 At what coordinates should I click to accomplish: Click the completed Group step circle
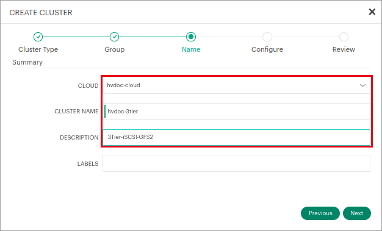click(x=114, y=37)
